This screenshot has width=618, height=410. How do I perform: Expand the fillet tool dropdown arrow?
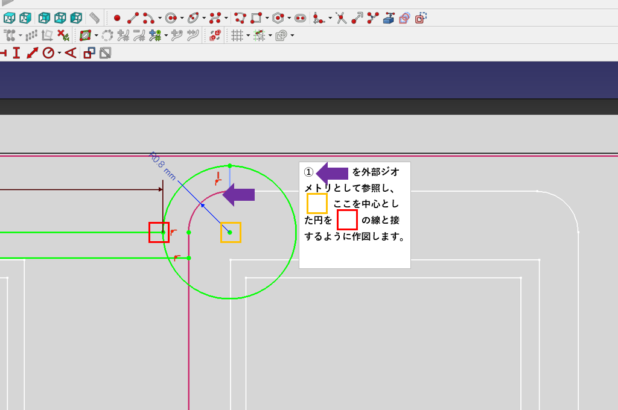330,18
